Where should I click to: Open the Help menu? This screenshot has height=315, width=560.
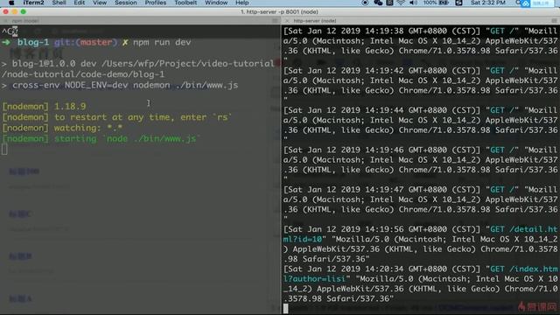click(241, 3)
